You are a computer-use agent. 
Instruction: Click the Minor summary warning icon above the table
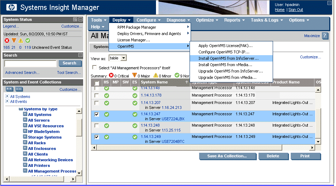[x=156, y=75]
